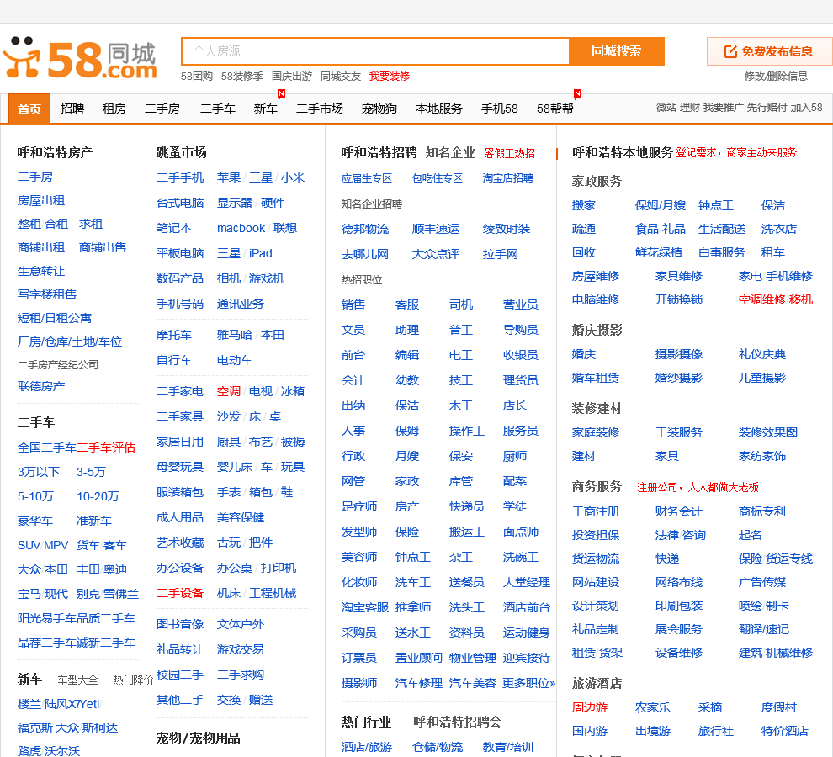Open the 豪华车 link
This screenshot has width=833, height=757.
[x=35, y=521]
